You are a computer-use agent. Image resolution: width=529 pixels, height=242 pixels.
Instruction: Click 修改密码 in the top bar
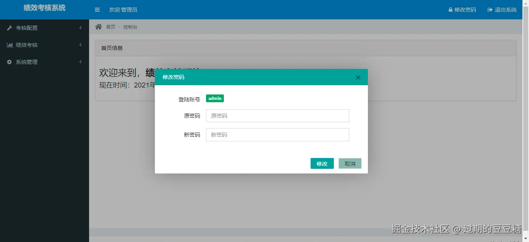point(465,10)
